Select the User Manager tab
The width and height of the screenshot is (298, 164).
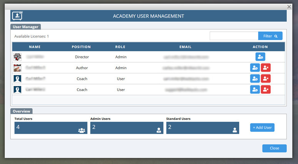pyautogui.click(x=25, y=27)
